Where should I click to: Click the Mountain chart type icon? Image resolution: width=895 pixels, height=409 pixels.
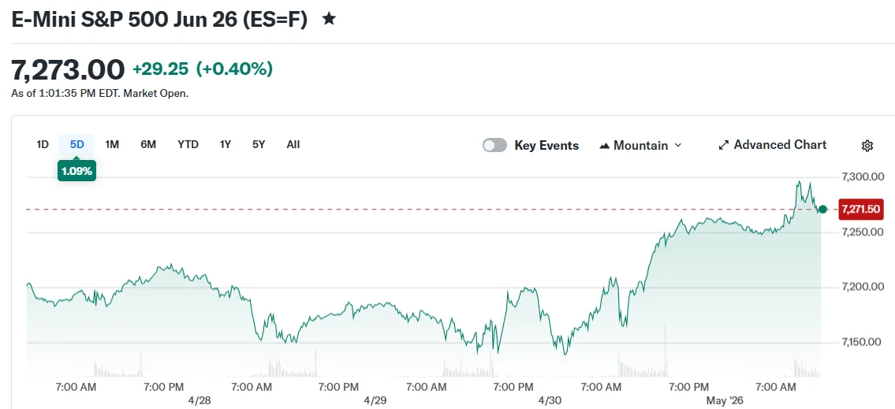[x=605, y=146]
